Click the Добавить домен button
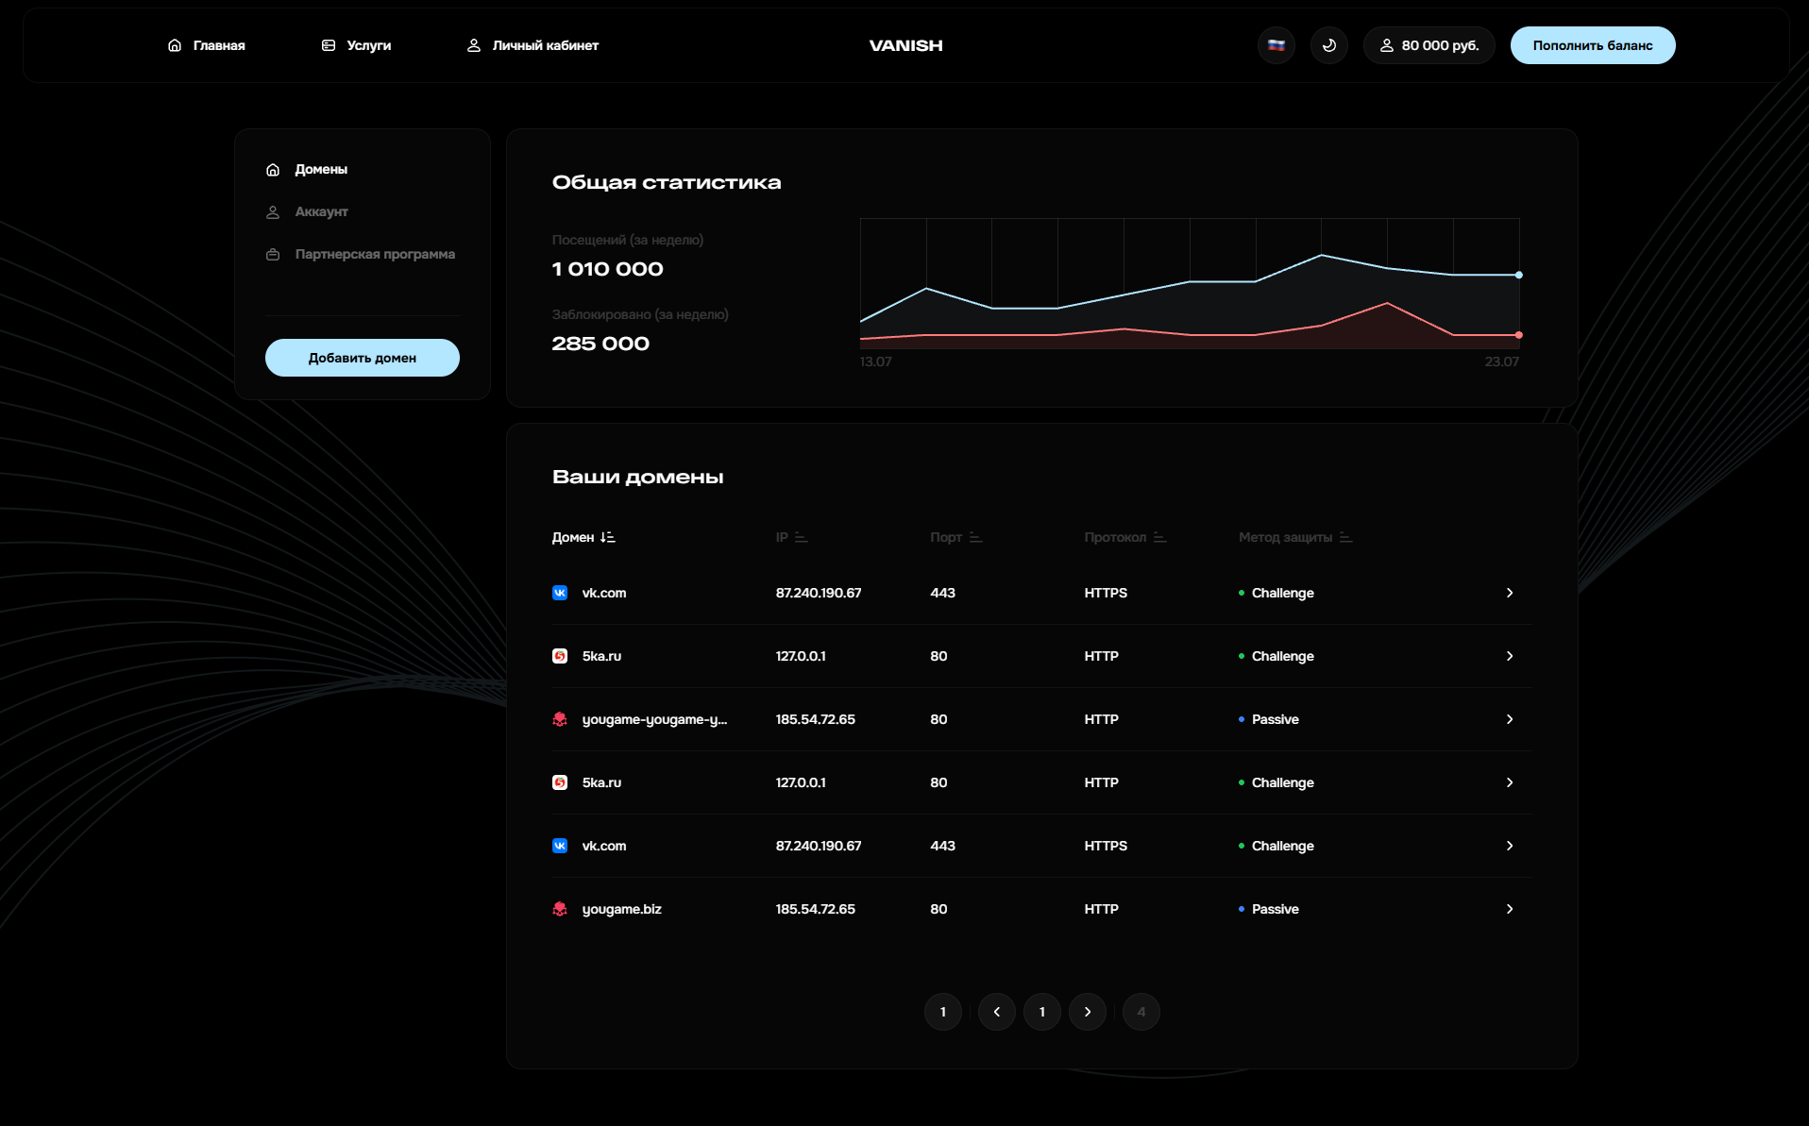The height and width of the screenshot is (1126, 1809). click(362, 358)
